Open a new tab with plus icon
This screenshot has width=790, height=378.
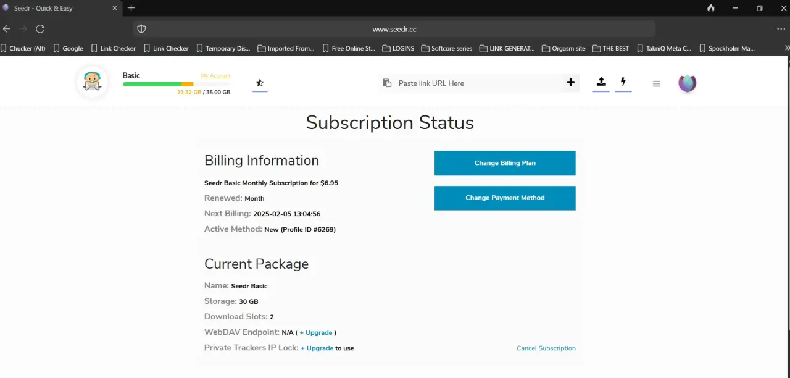coord(131,8)
